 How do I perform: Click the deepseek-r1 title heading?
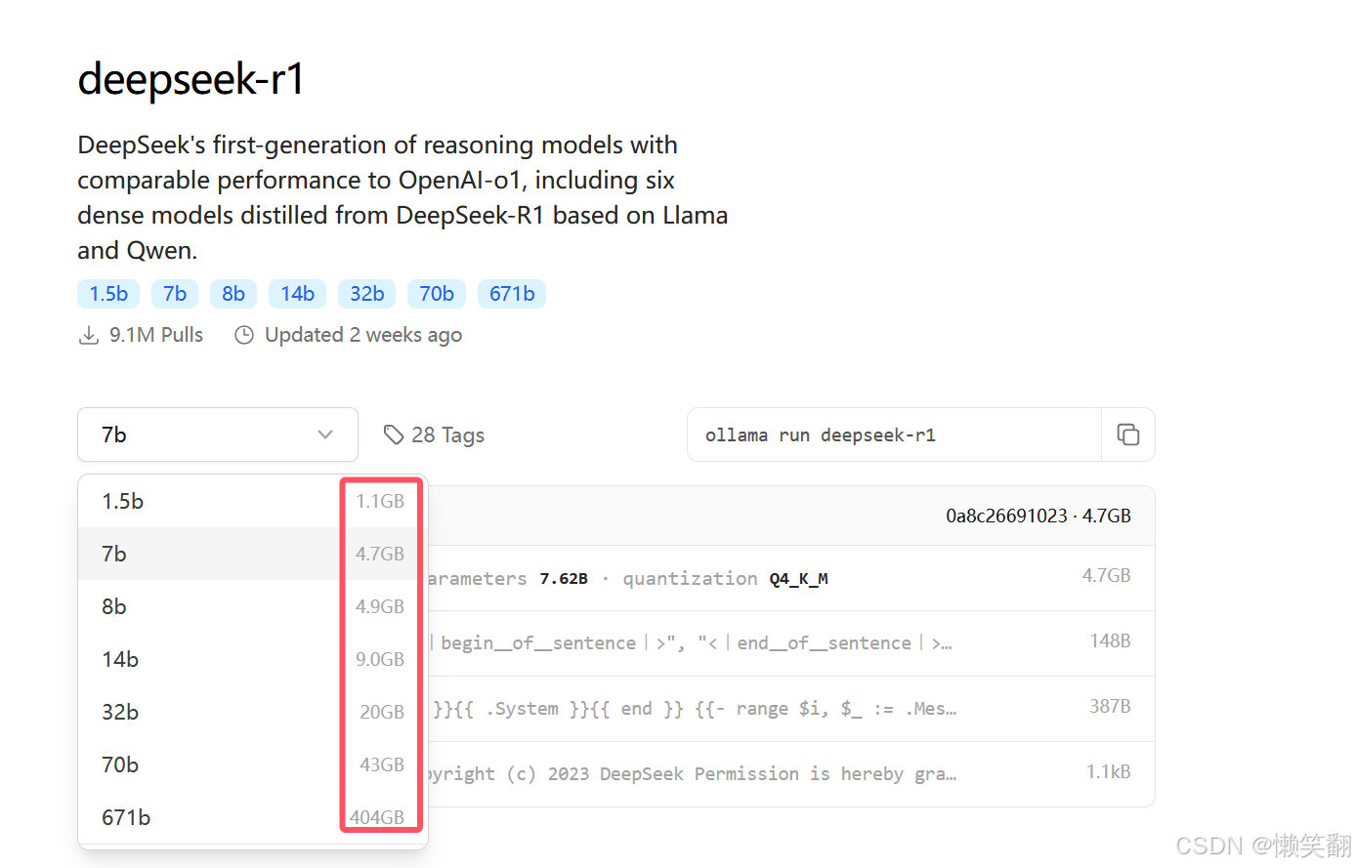point(191,78)
